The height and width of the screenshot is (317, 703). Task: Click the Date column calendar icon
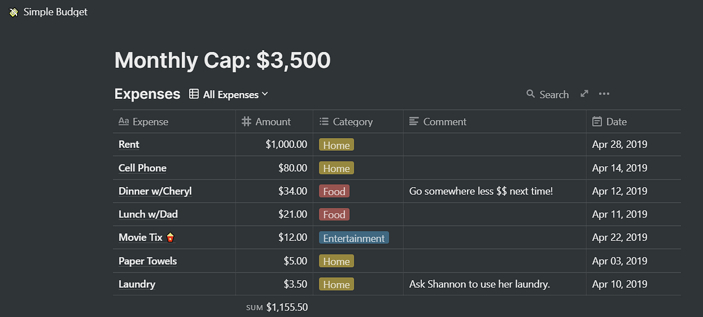[597, 122]
